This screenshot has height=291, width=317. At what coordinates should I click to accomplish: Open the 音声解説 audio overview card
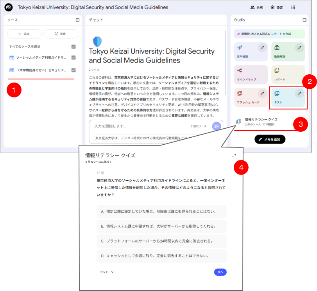(x=251, y=52)
